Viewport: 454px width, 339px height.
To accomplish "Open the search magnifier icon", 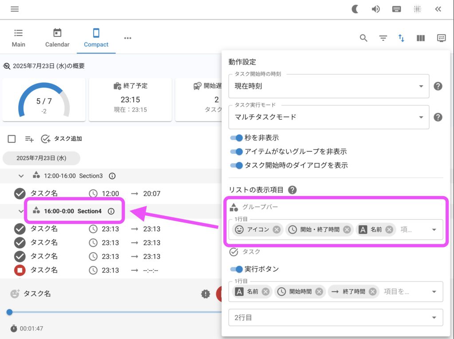I will click(364, 38).
